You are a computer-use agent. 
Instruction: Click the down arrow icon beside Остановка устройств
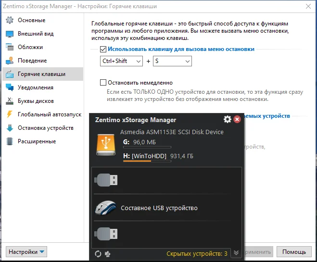(x=10, y=128)
